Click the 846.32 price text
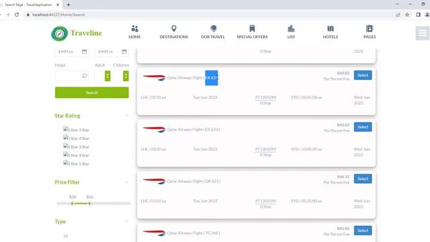The image size is (430, 242). 343,177
